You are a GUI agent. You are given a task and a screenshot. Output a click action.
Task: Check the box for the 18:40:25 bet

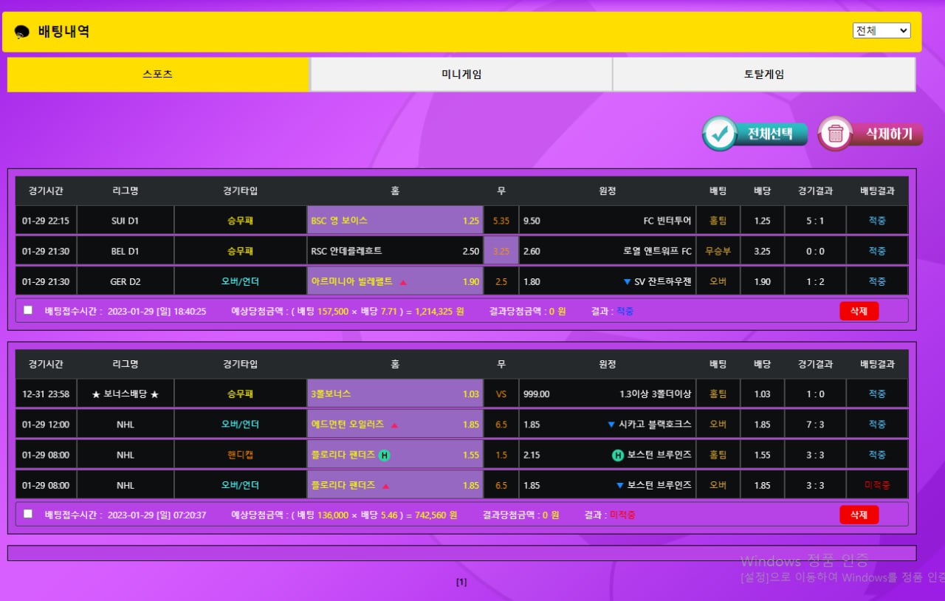pos(28,310)
